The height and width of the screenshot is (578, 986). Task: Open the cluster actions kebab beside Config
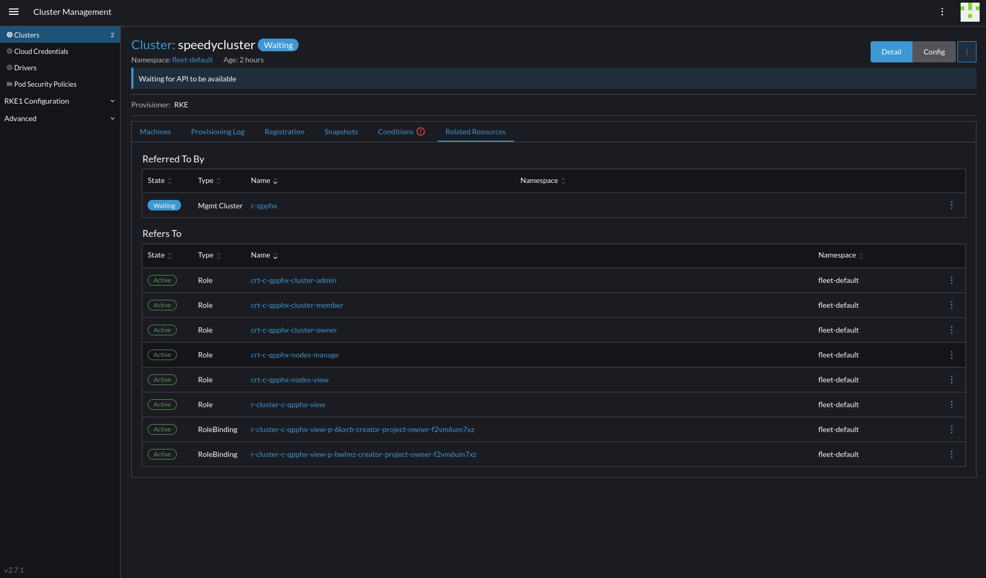coord(967,51)
